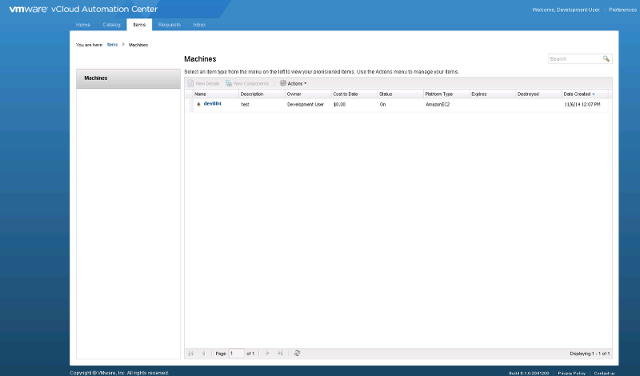
Task: Click the 'Welcome, Development User' text
Action: click(x=566, y=10)
